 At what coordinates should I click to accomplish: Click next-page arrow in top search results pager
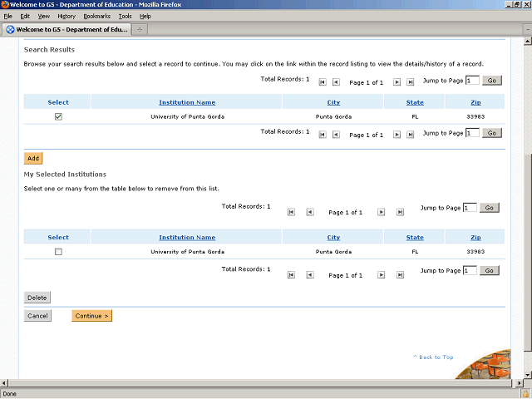(397, 81)
